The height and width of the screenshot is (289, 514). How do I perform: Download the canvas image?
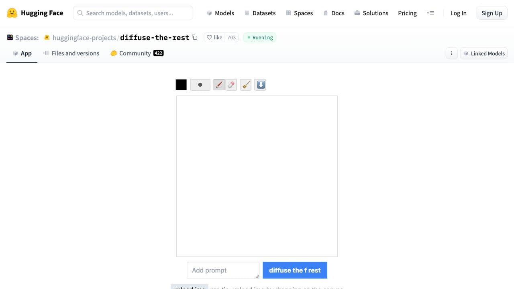click(x=260, y=85)
